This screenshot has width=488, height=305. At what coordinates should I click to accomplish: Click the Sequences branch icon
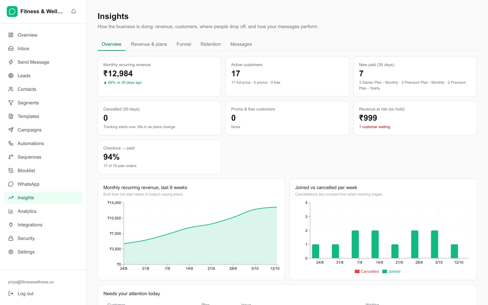(11, 157)
